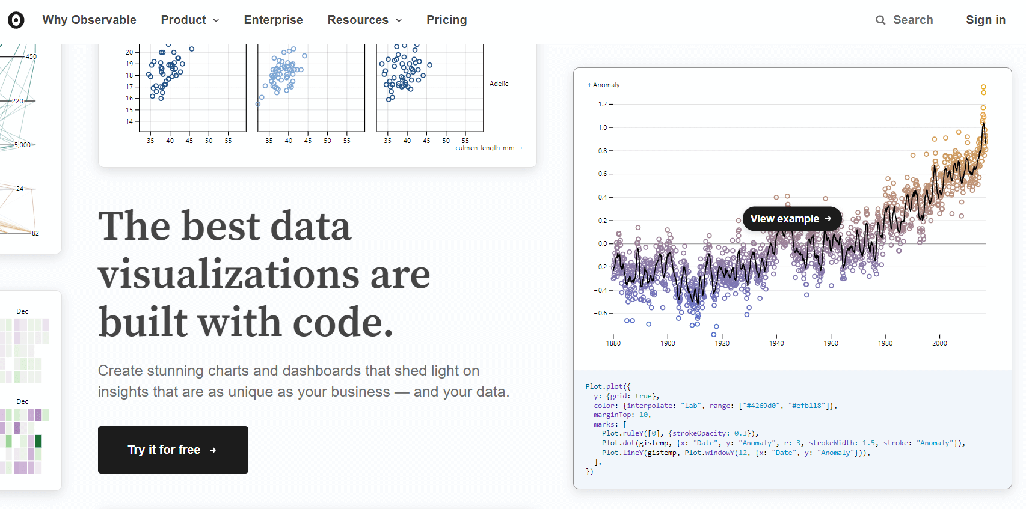Click the Anomaly axis label arrow
The image size is (1026, 509).
coord(589,85)
